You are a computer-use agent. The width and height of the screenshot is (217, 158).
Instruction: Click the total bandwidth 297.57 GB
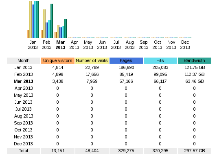coord(195,151)
